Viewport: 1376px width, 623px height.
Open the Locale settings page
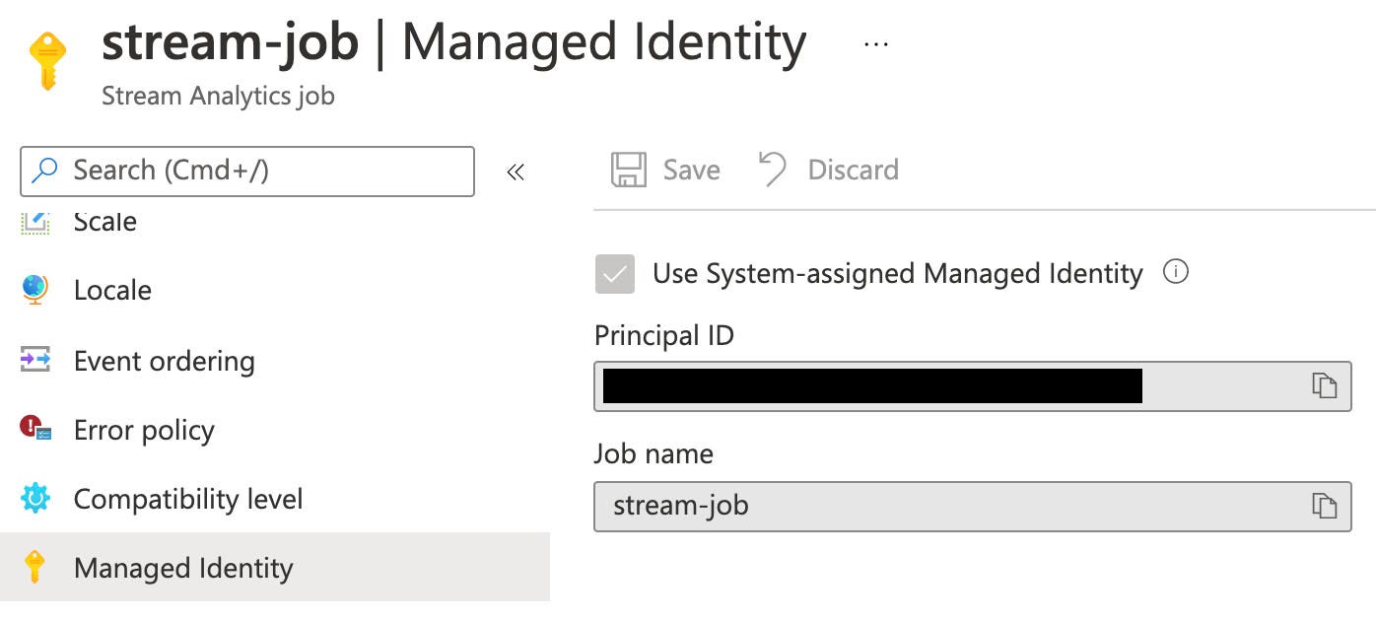point(112,291)
